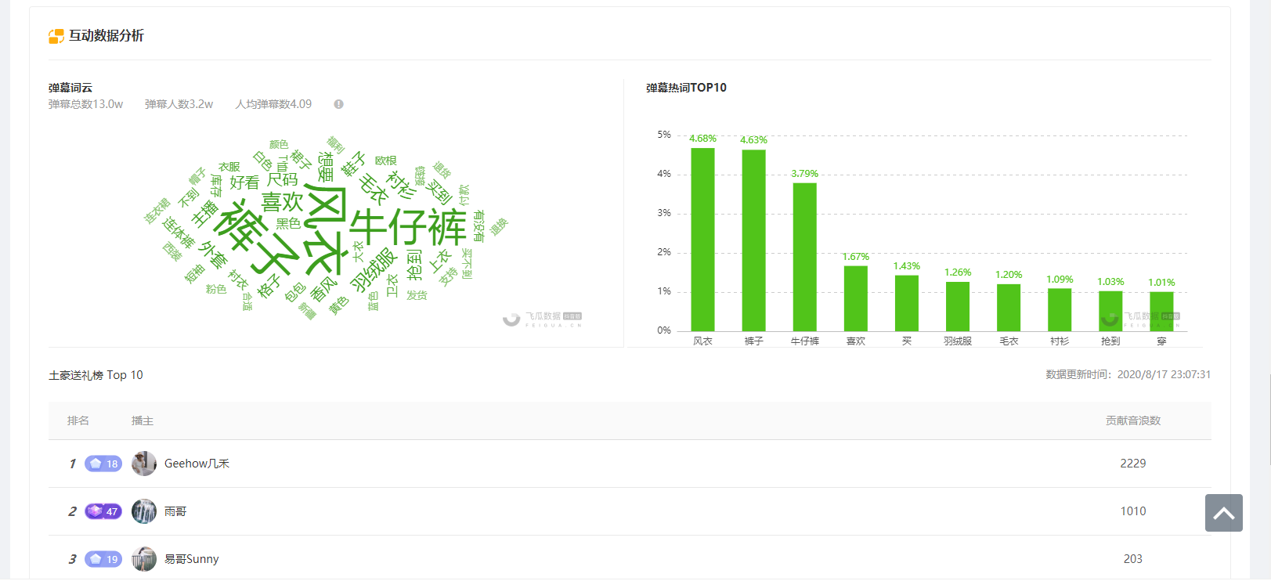The height and width of the screenshot is (581, 1271).
Task: Click the 喜欢 bar showing 1.67%
Action: (855, 298)
